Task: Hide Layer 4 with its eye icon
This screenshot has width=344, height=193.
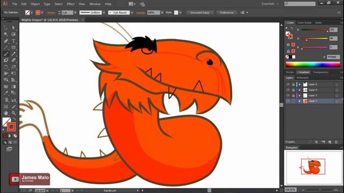Action: tap(288, 90)
